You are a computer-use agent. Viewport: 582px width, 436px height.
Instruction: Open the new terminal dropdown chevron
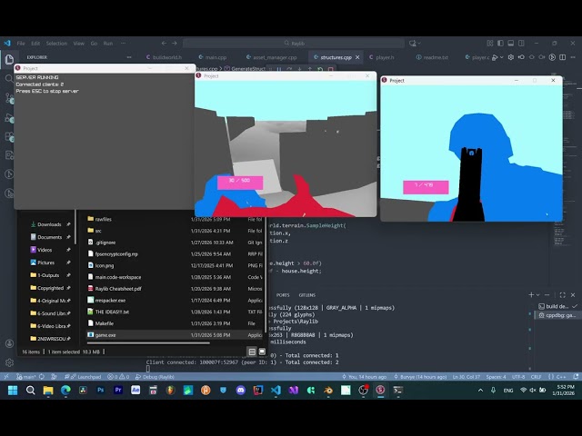pos(537,294)
